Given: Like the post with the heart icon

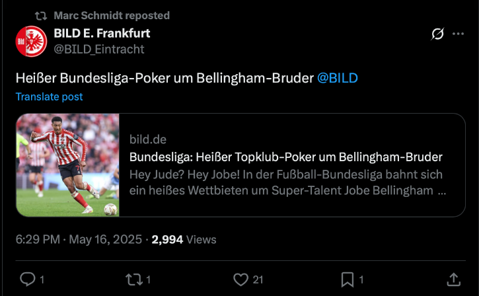Looking at the screenshot, I should 241,279.
